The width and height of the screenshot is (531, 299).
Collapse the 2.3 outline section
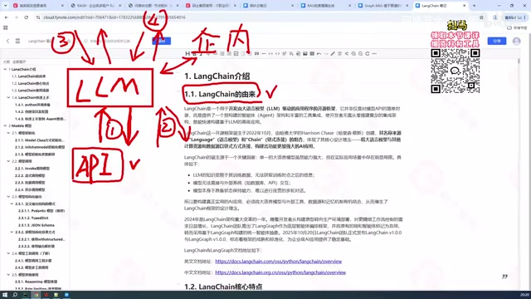pos(8,197)
